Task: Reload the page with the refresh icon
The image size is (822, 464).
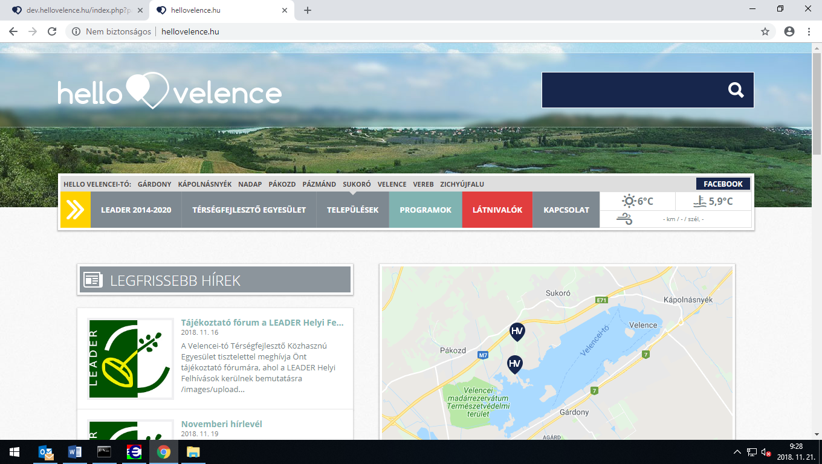Action: tap(52, 31)
